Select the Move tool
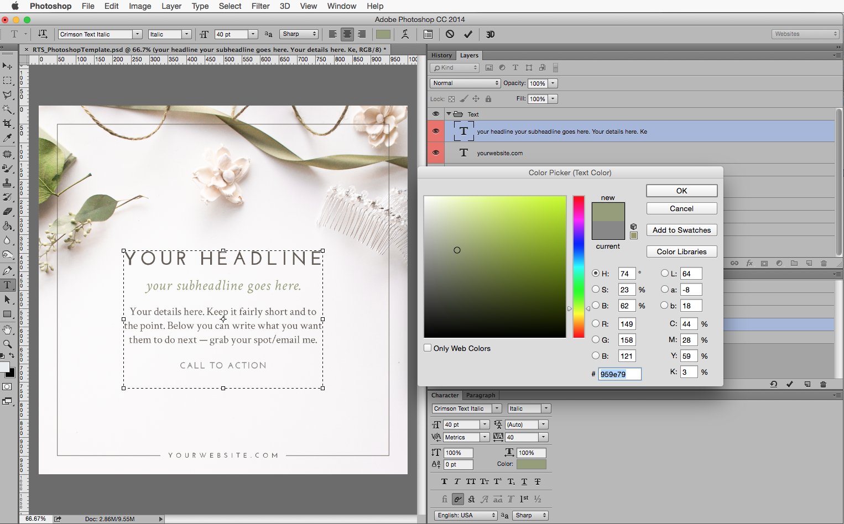844x524 pixels. (8, 66)
